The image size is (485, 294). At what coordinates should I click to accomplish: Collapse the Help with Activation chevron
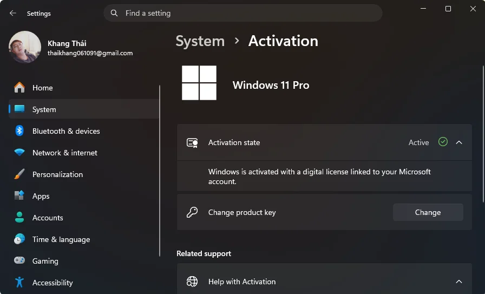[x=459, y=282]
